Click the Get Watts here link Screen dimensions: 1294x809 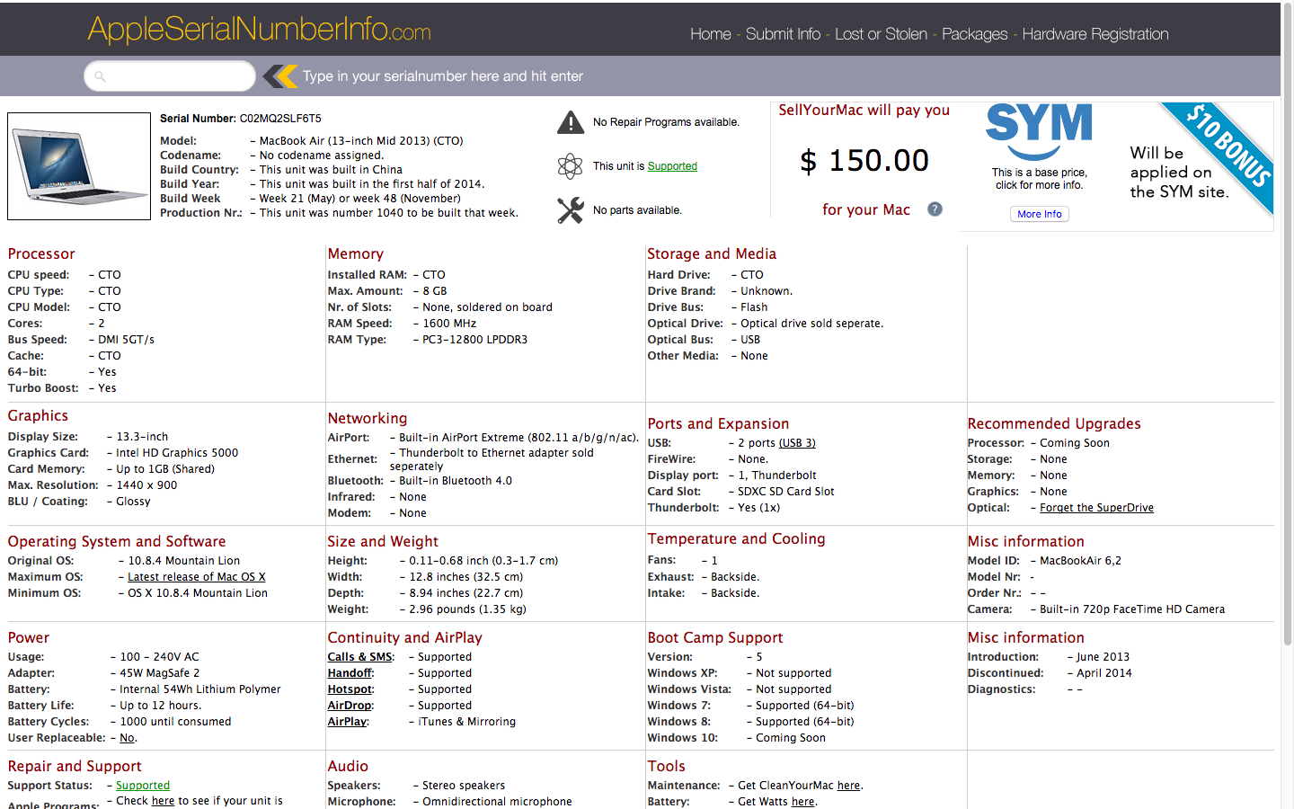[802, 802]
